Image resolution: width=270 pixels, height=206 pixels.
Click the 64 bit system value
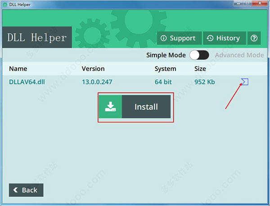(x=163, y=82)
